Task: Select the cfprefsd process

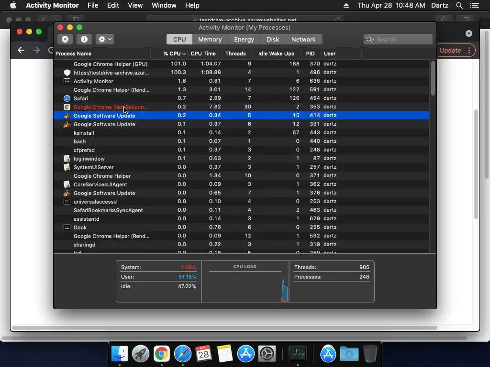Action: click(241, 150)
